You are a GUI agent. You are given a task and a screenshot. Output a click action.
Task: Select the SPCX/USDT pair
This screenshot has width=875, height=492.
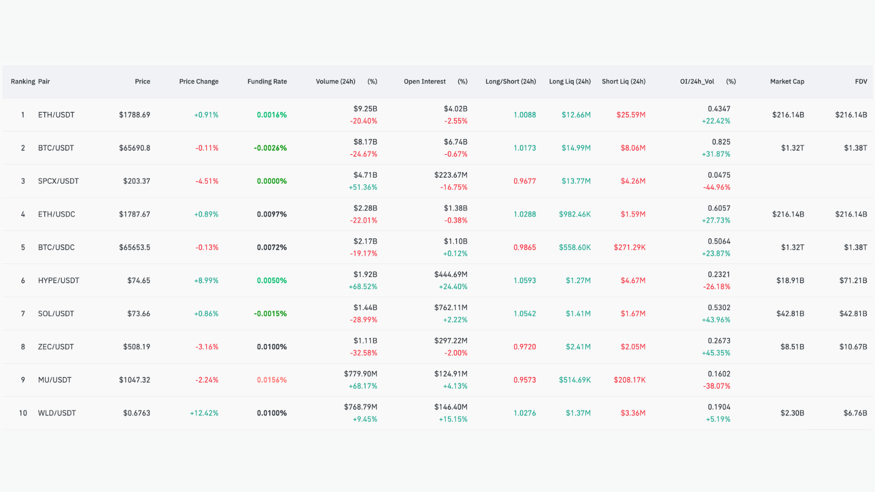tap(59, 181)
